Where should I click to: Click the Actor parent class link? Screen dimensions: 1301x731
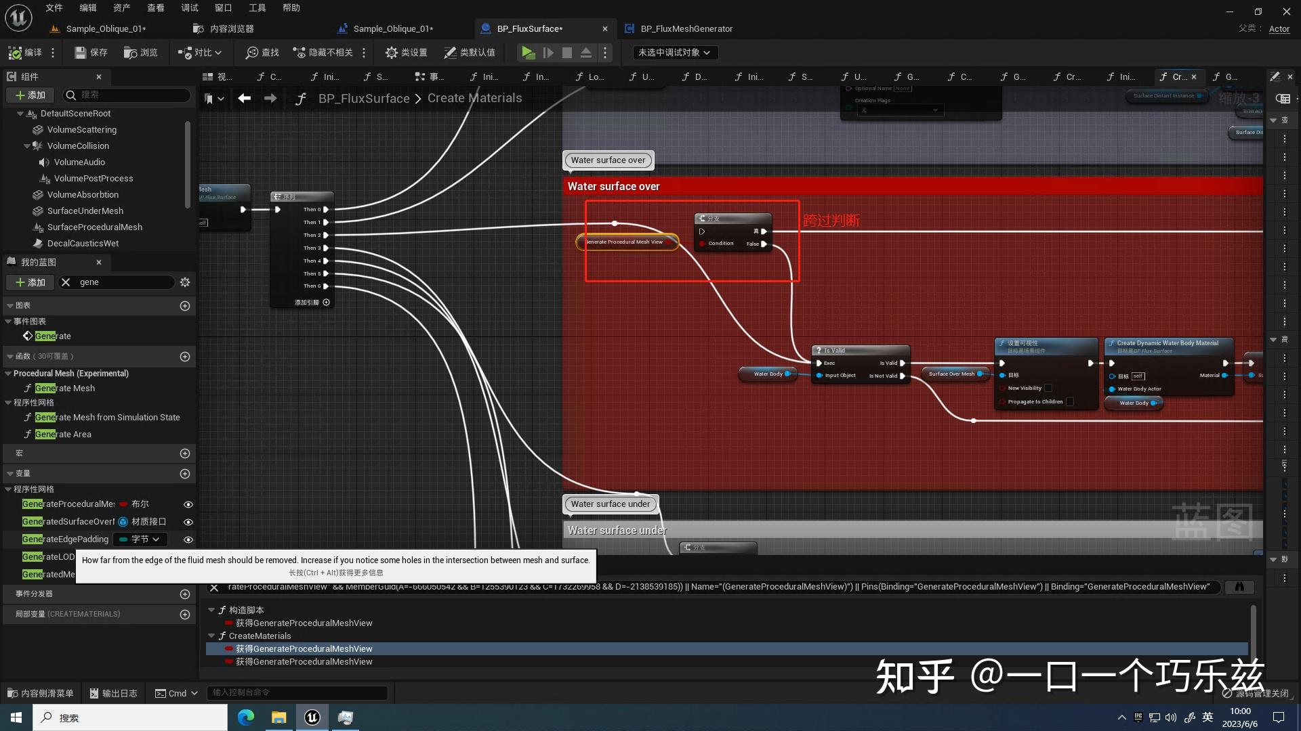pos(1279,28)
